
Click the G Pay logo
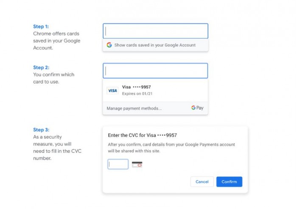point(197,108)
